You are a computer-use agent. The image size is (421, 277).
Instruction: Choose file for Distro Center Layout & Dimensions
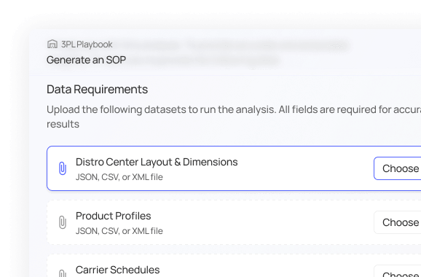coord(398,168)
